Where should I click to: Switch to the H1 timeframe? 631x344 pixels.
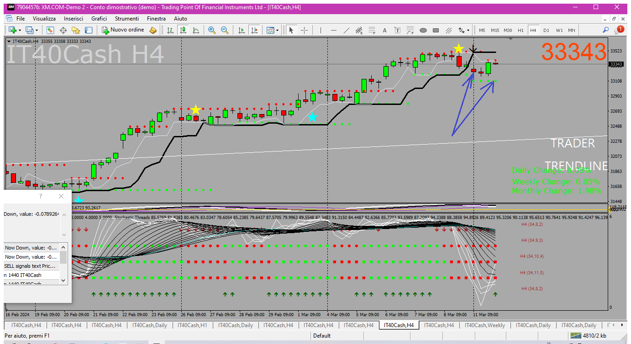(x=521, y=30)
